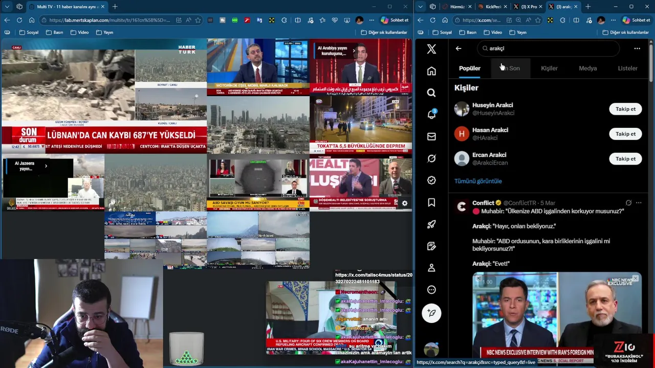Go back with the X search arrow

tap(458, 49)
